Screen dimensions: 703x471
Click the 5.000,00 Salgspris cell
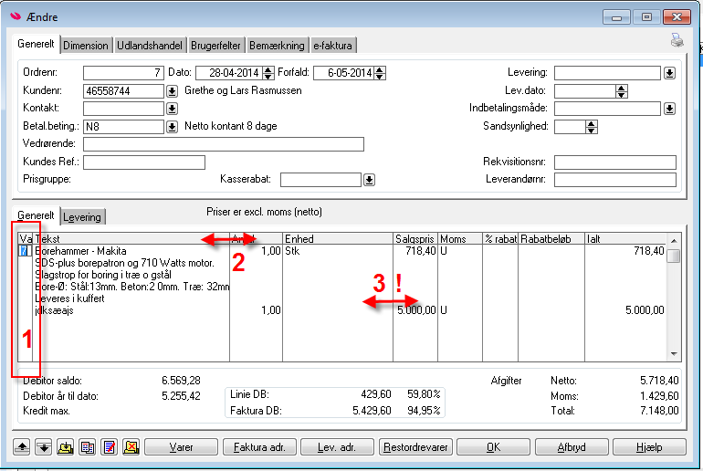click(416, 310)
